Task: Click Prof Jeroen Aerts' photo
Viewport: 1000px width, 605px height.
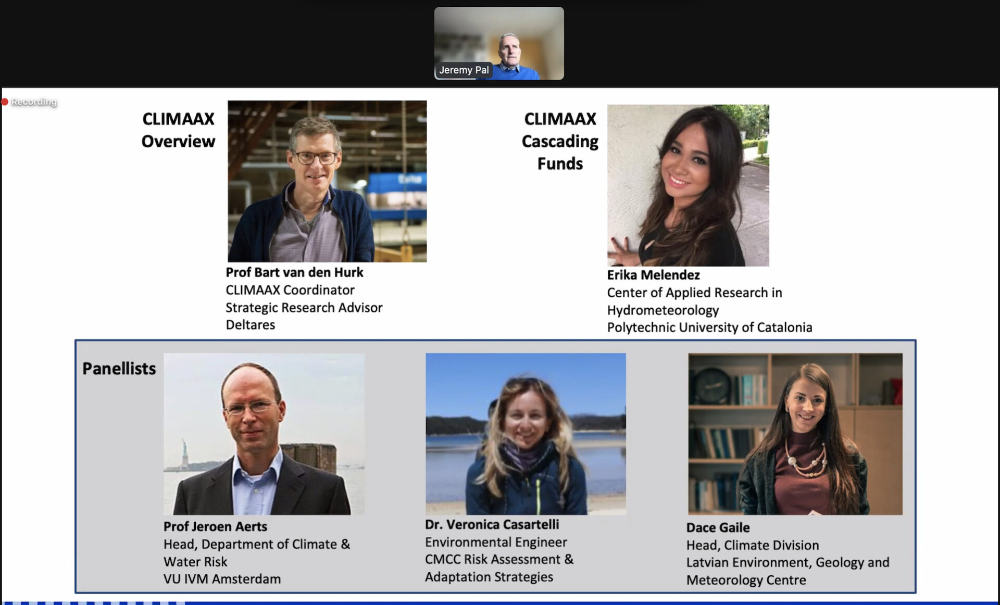Action: click(x=264, y=434)
